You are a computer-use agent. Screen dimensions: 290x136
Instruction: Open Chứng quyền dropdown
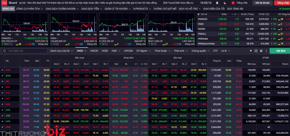(200, 51)
